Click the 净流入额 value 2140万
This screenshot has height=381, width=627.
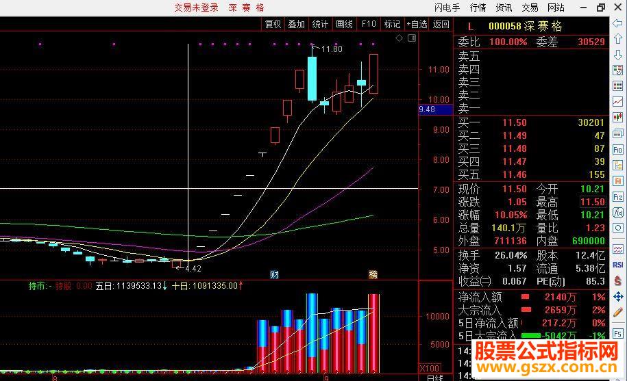tap(561, 298)
